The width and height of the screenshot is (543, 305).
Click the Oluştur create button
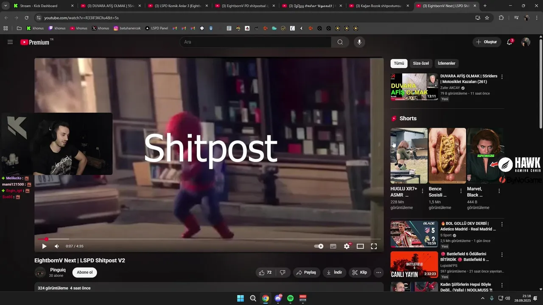coord(487,42)
